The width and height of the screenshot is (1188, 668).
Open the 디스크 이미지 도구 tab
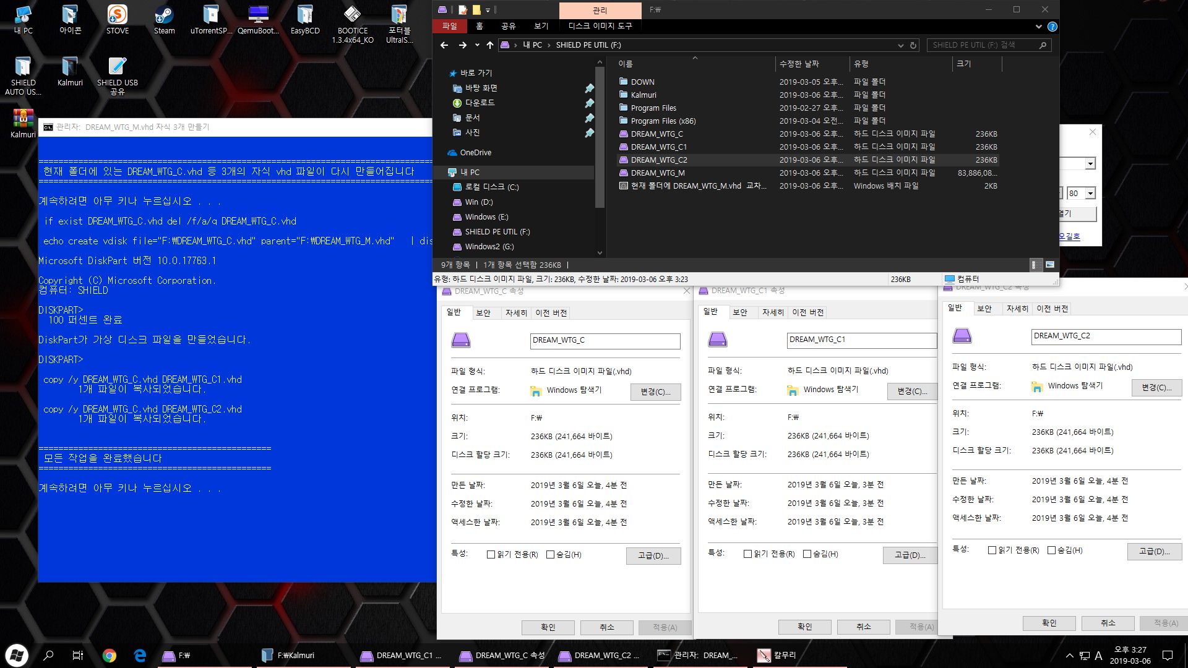600,26
